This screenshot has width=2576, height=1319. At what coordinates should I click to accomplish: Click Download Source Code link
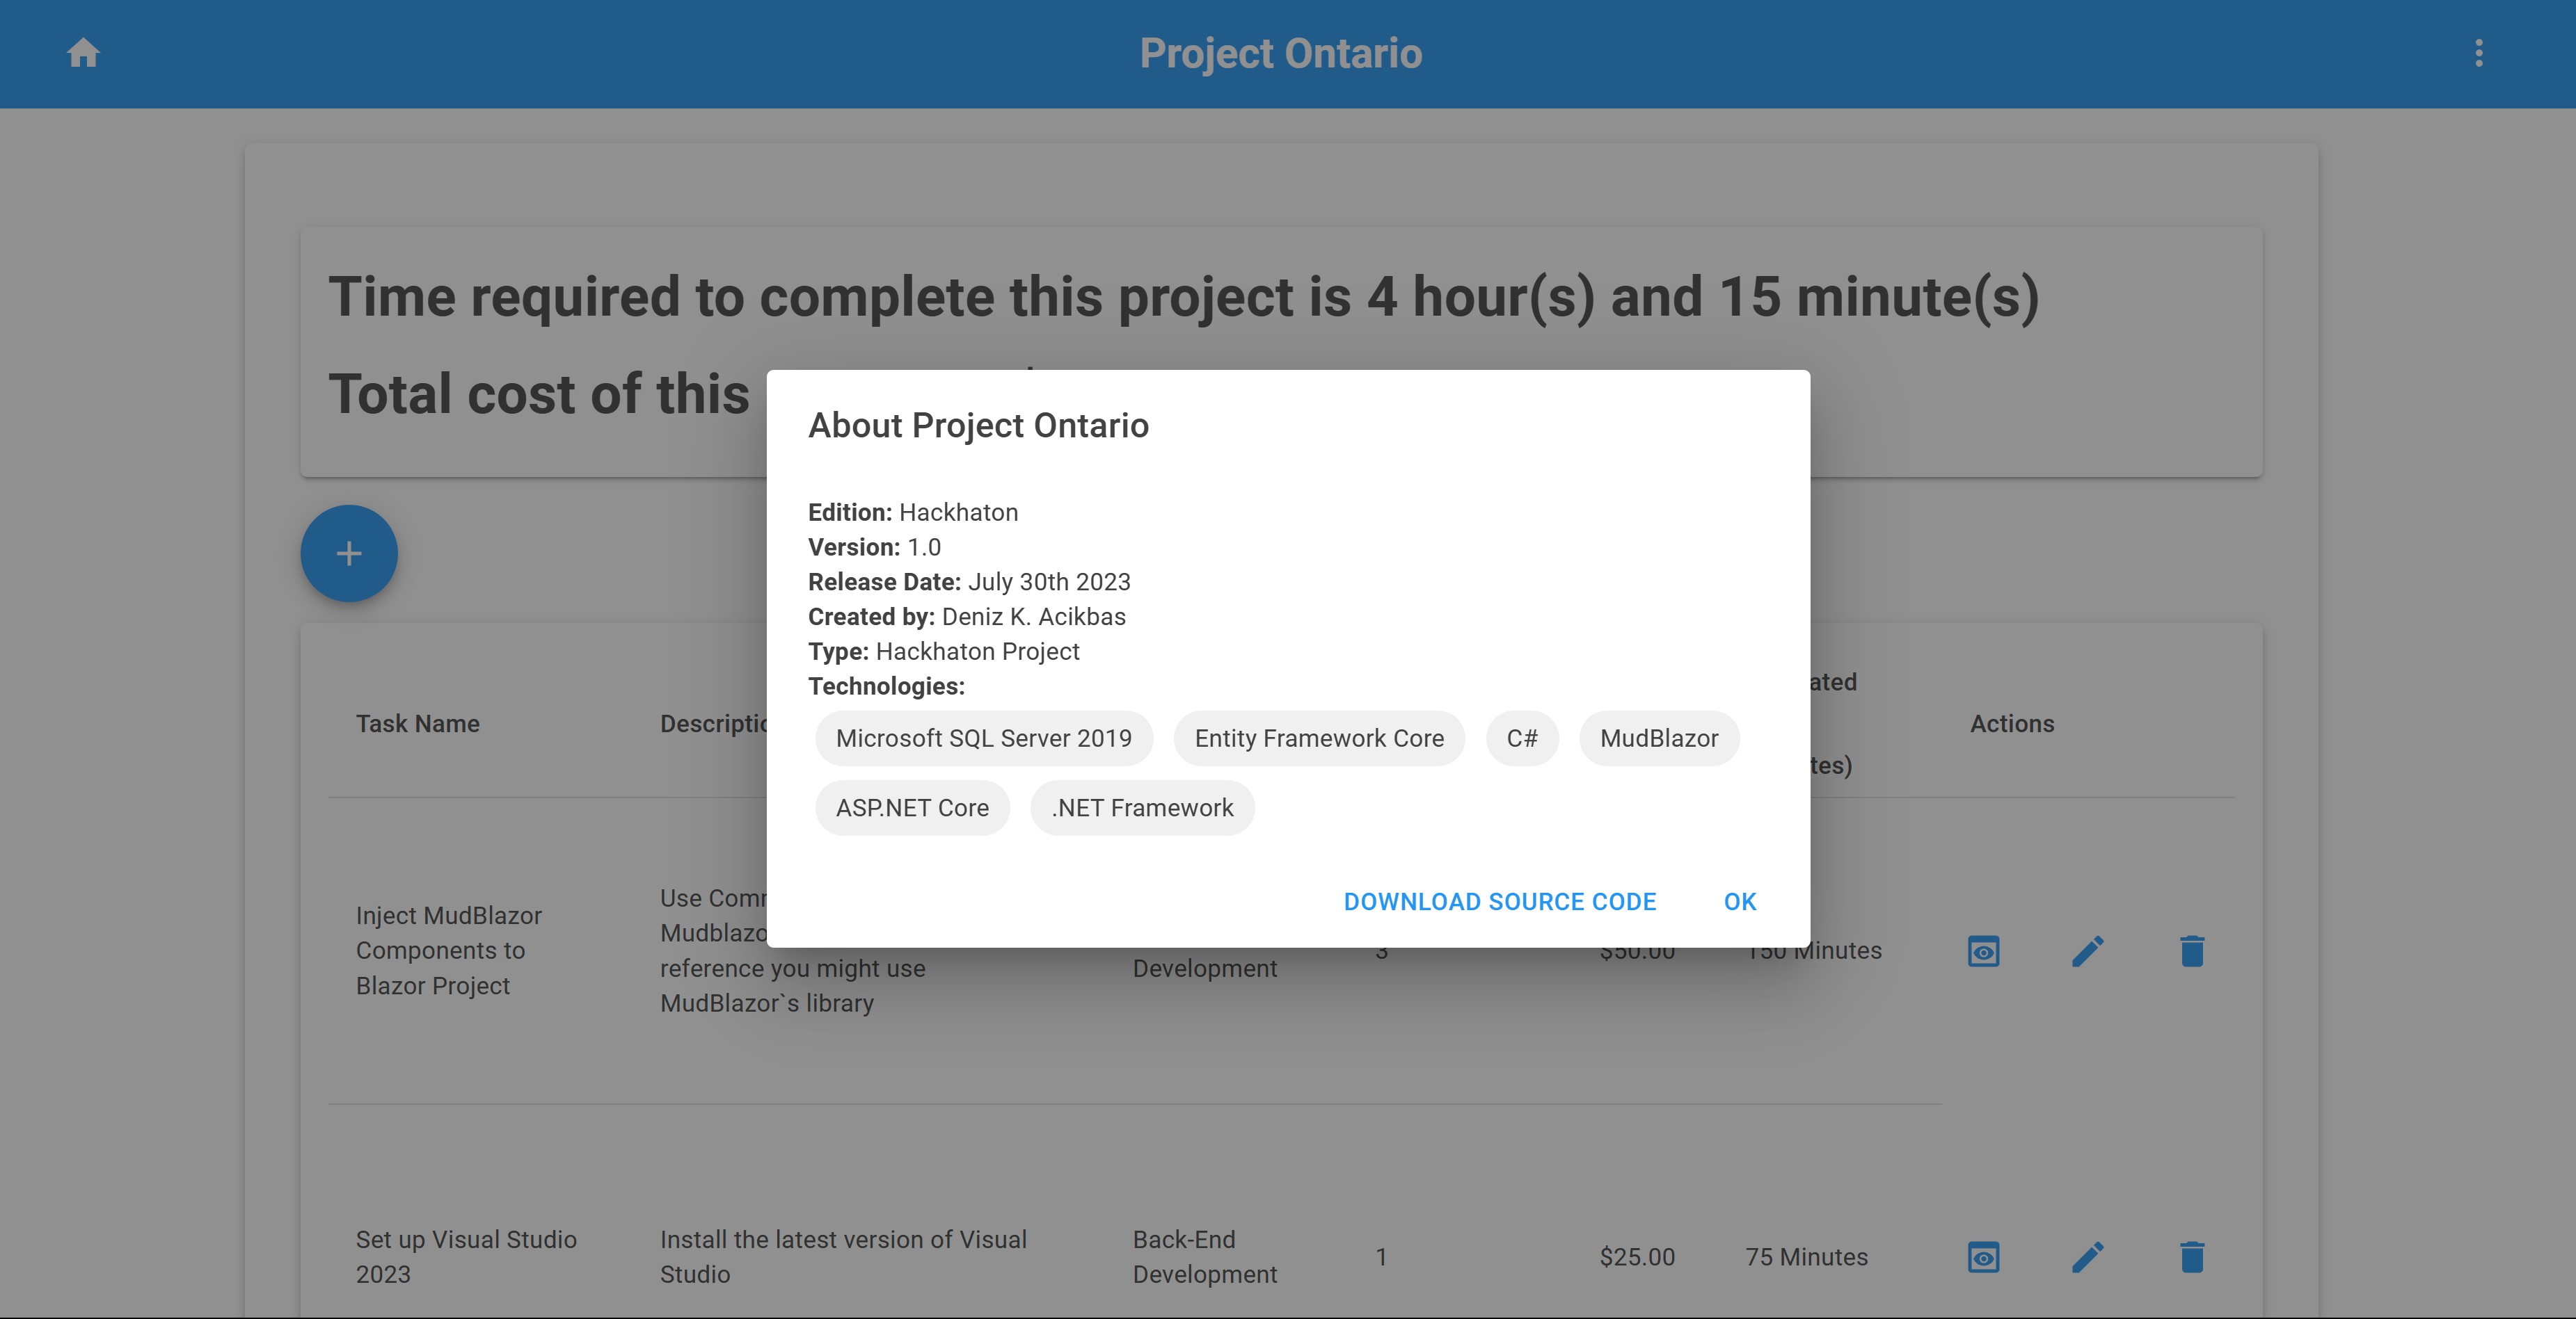(x=1499, y=901)
